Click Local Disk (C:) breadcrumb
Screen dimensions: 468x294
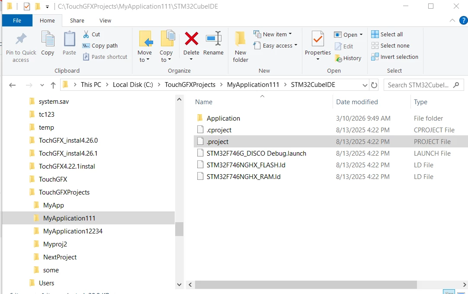point(133,85)
